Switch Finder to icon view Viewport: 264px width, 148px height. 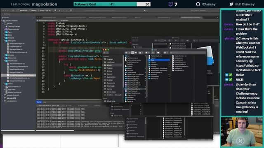(x=126, y=53)
